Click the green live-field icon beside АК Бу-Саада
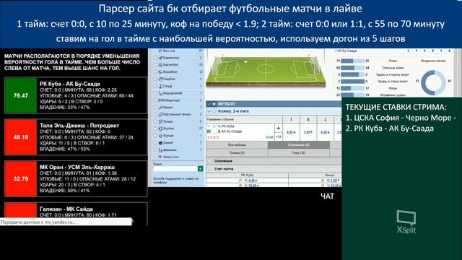 coord(209,131)
